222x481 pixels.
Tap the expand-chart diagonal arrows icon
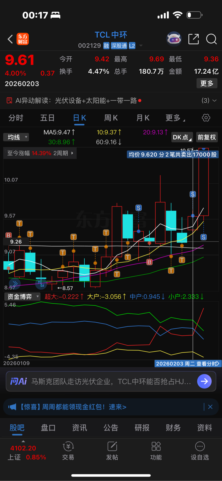41,284
